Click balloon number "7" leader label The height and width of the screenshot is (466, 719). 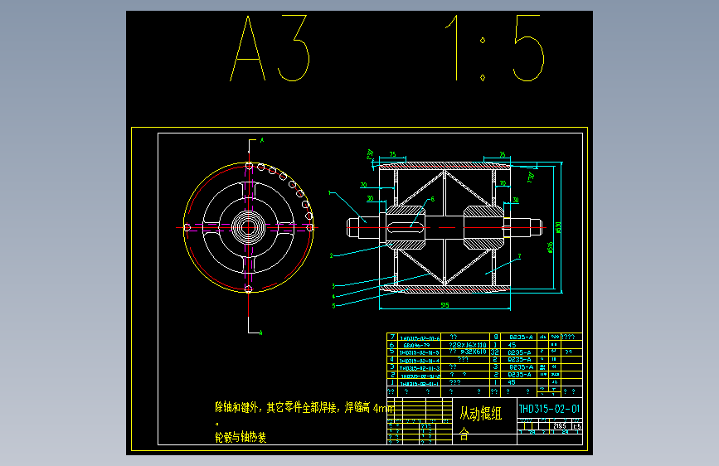(519, 256)
